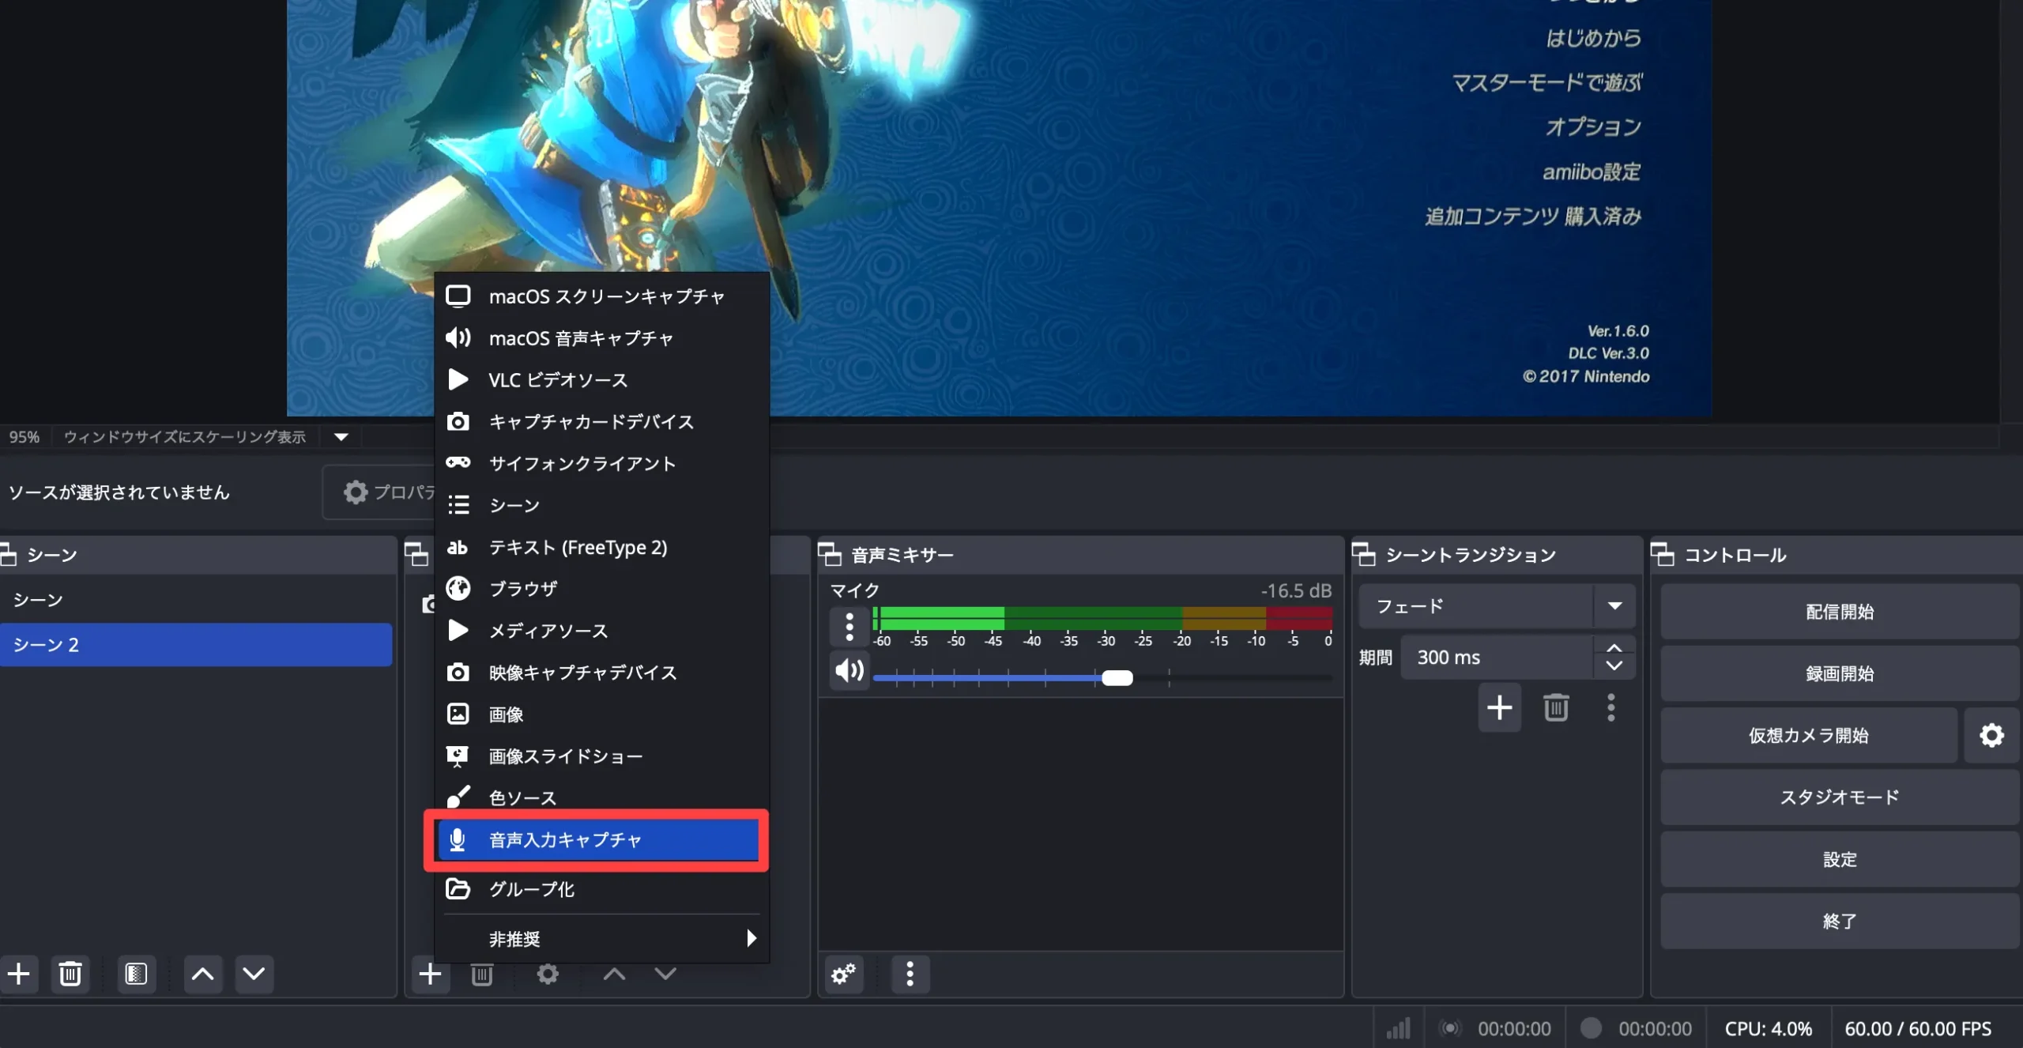Move source up in sources toolbar
2023x1048 pixels.
(x=614, y=974)
